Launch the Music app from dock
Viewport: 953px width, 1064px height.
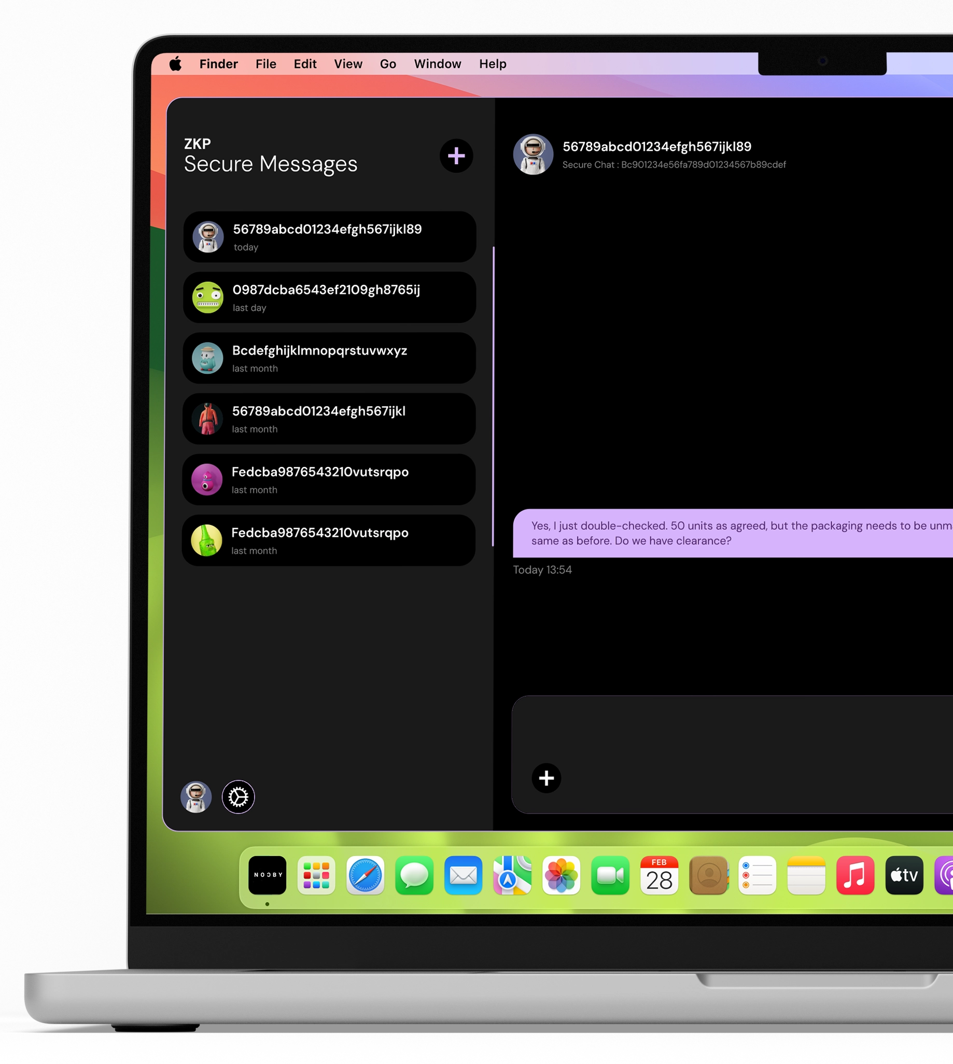[854, 875]
